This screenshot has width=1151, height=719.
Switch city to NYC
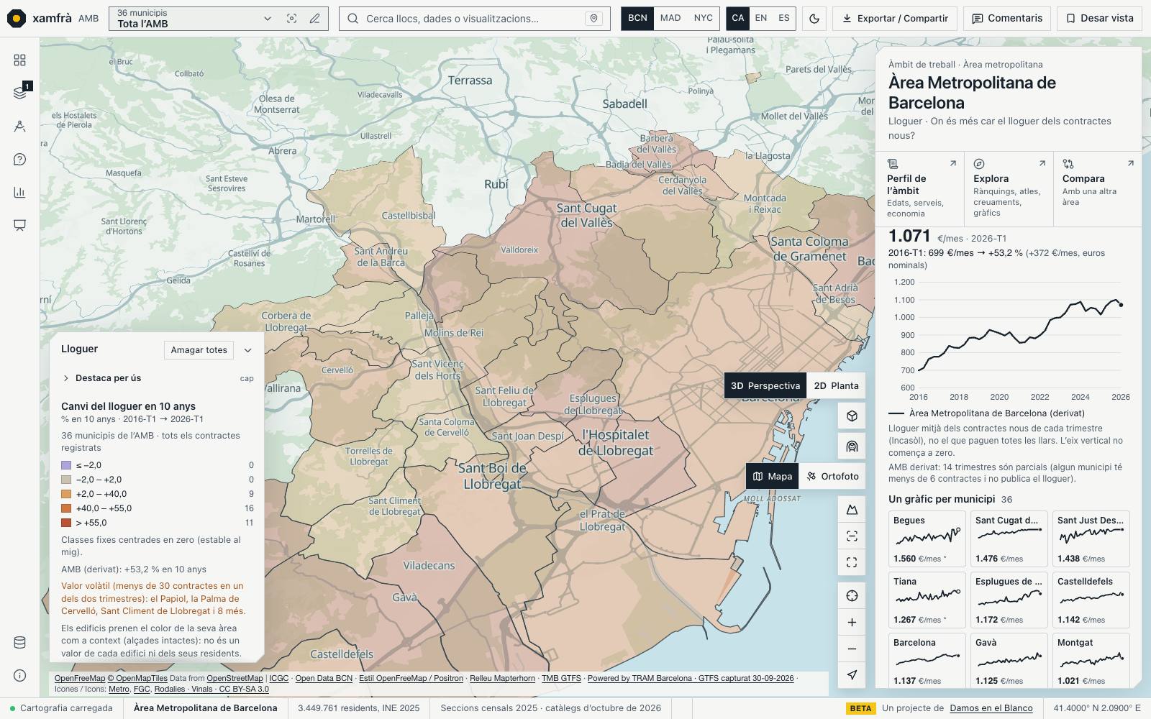[704, 19]
